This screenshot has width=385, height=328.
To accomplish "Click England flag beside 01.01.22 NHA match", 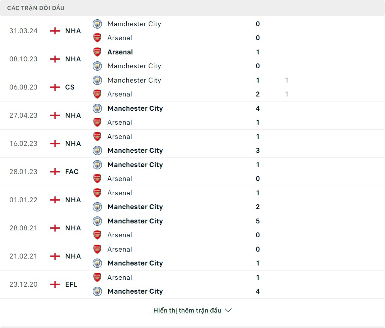I will pyautogui.click(x=55, y=200).
